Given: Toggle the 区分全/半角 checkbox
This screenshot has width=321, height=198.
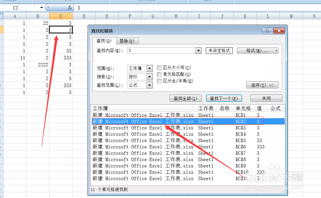Looking at the screenshot, I should click(159, 81).
